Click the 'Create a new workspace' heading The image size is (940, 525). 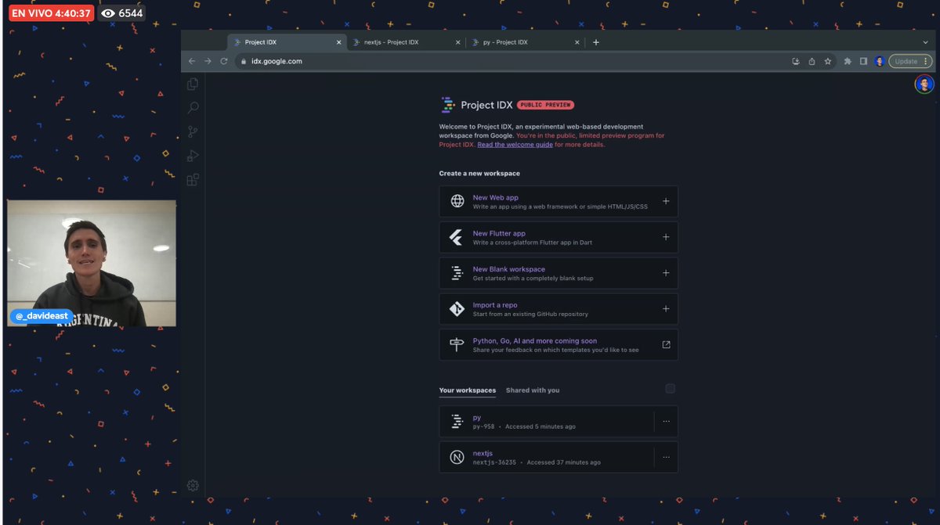tap(479, 174)
